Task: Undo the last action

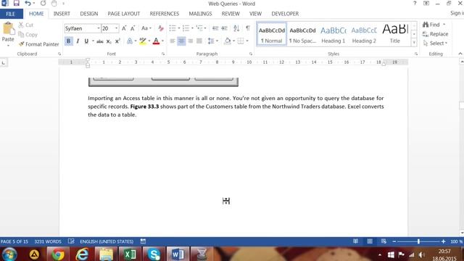Action: [x=28, y=4]
